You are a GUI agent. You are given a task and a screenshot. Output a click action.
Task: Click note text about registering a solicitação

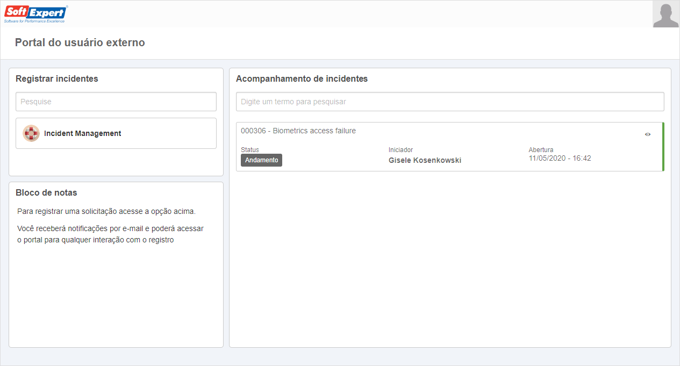pos(106,211)
